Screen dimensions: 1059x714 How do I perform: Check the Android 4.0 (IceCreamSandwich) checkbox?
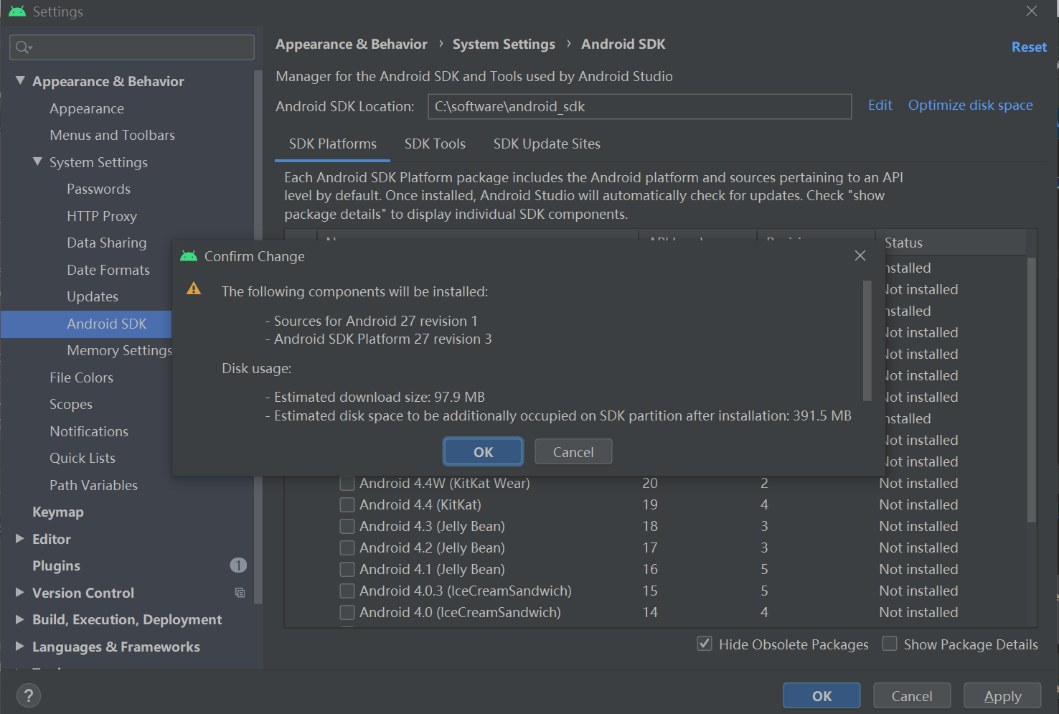pos(347,612)
